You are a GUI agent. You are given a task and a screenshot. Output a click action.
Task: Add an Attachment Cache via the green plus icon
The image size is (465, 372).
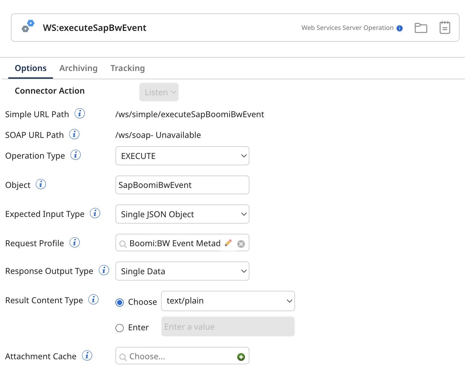pyautogui.click(x=241, y=356)
